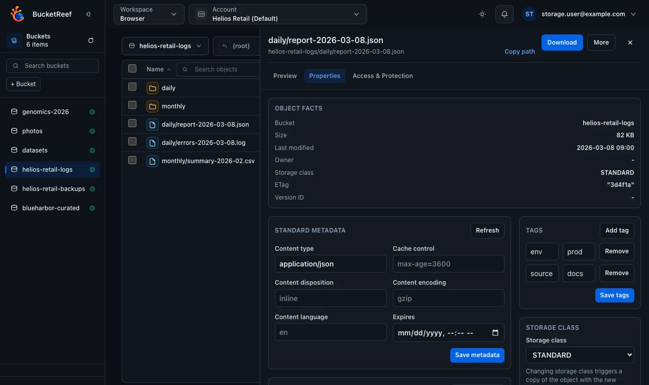Open the Account Helios Retail dropdown
This screenshot has width=649, height=385.
(277, 14)
